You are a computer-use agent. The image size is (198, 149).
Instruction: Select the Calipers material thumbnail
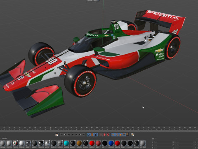60,143
